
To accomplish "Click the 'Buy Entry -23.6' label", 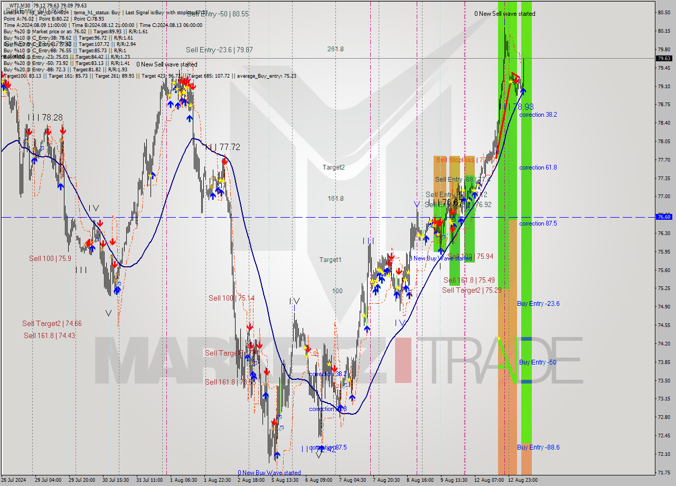I will [x=538, y=304].
